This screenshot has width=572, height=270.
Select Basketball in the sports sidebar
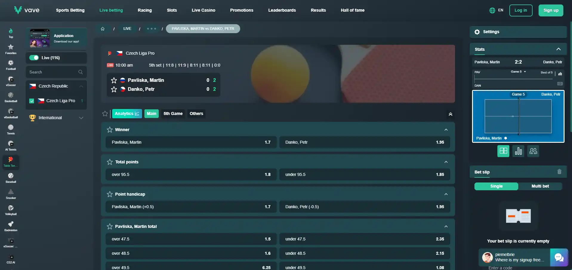11,97
